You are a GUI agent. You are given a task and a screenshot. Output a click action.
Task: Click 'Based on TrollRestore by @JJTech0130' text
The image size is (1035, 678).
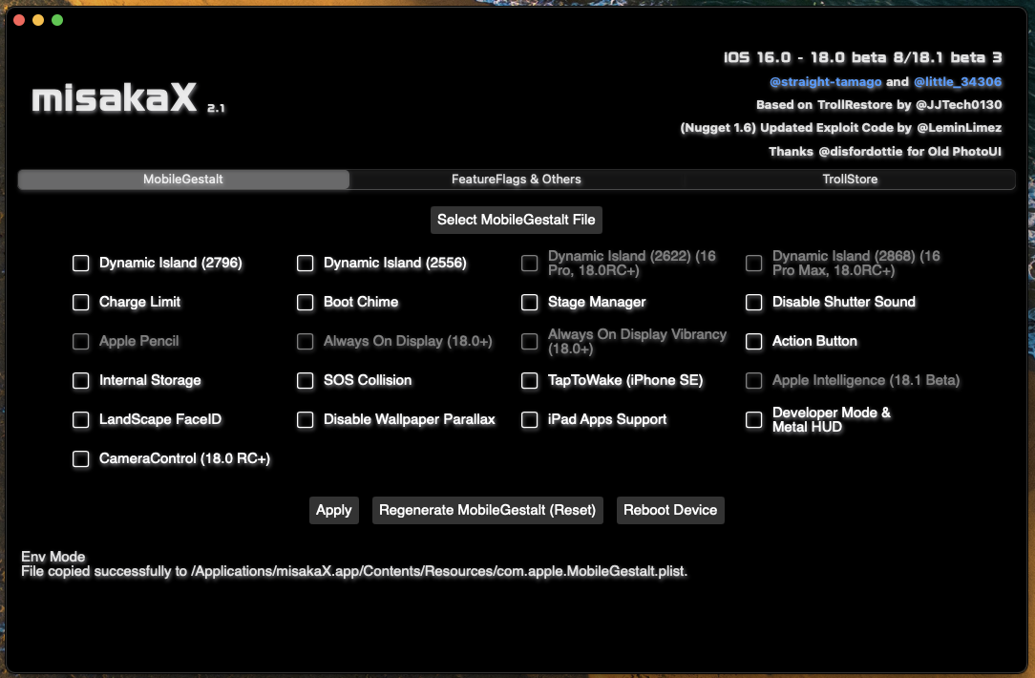coord(879,105)
